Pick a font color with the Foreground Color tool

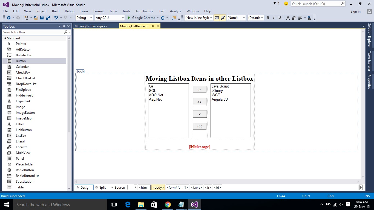[288, 17]
